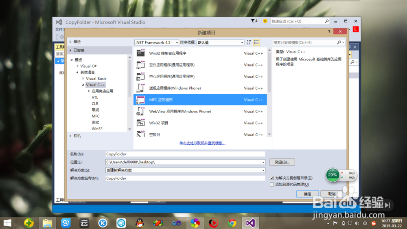Screen dimensions: 407x229
Task: Click 浏览(B)... button
Action: pos(282,162)
